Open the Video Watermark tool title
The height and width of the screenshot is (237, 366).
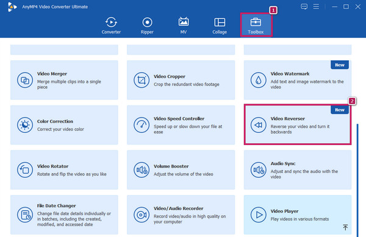[x=290, y=74]
